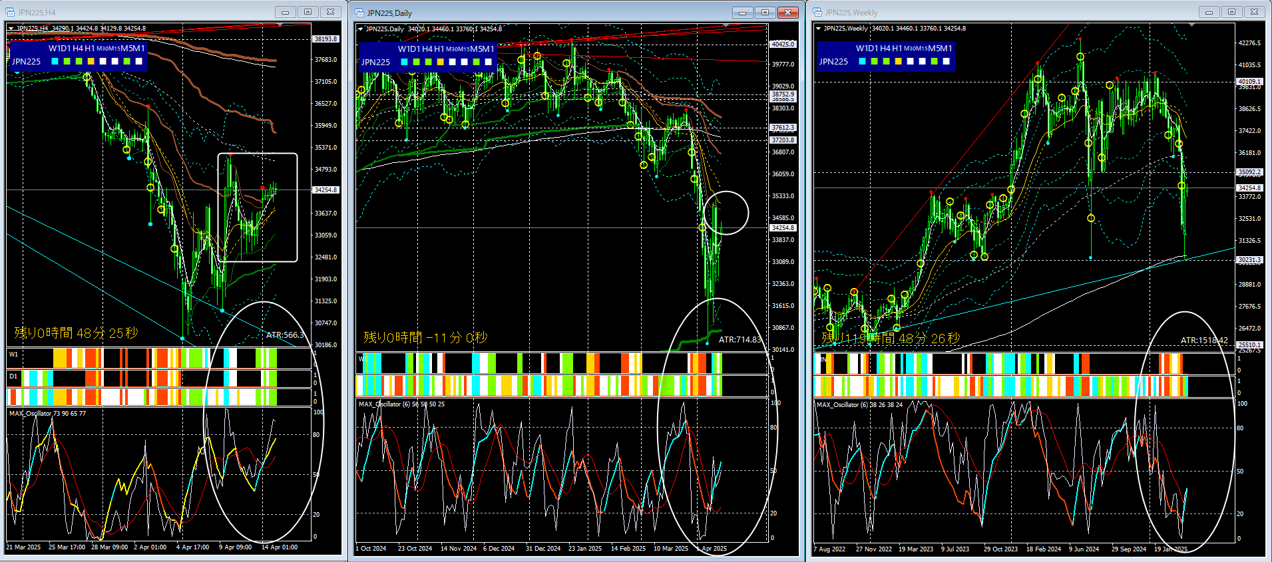Viewport: 1272px width, 562px height.
Task: Click the JPN225 label in Daily window's panel
Action: [x=375, y=63]
